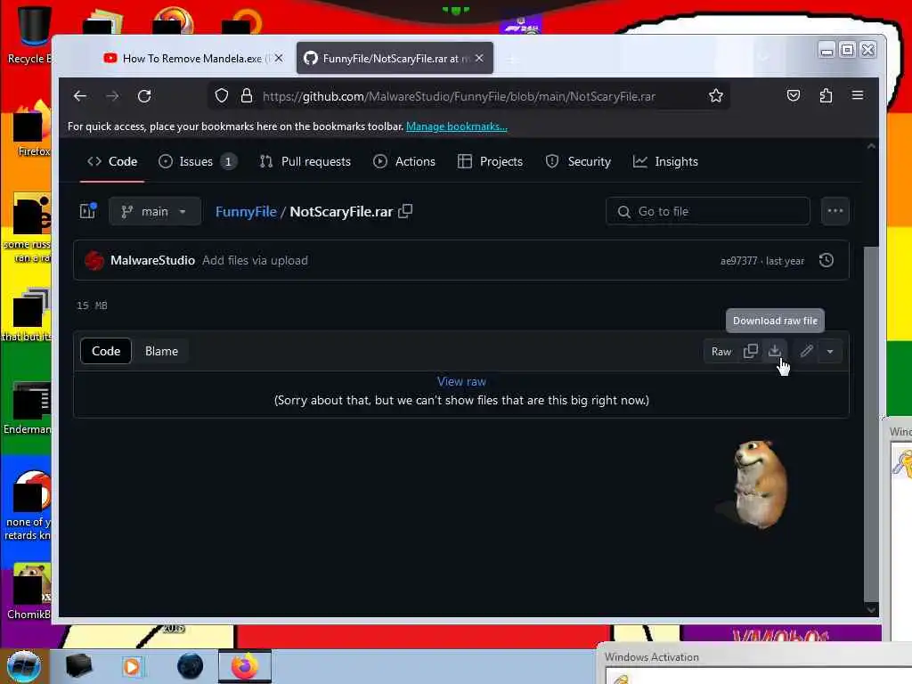Open the media player taskbar icon
This screenshot has width=912, height=684.
pos(132,666)
